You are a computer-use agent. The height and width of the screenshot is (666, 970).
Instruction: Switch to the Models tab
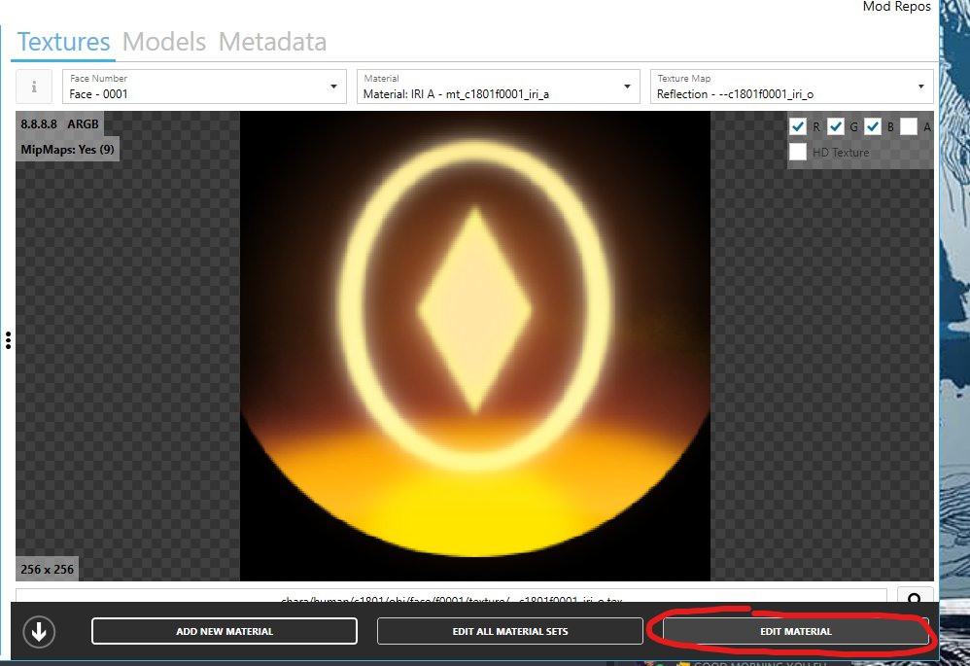point(164,42)
